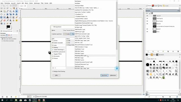The width and height of the screenshot is (181, 102).
Task: Select the Scissors Select tool
Action: [17, 8]
